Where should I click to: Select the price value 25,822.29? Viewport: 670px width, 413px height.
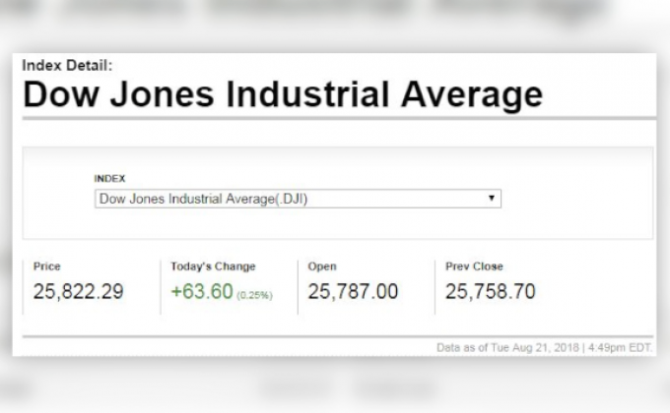(x=78, y=292)
